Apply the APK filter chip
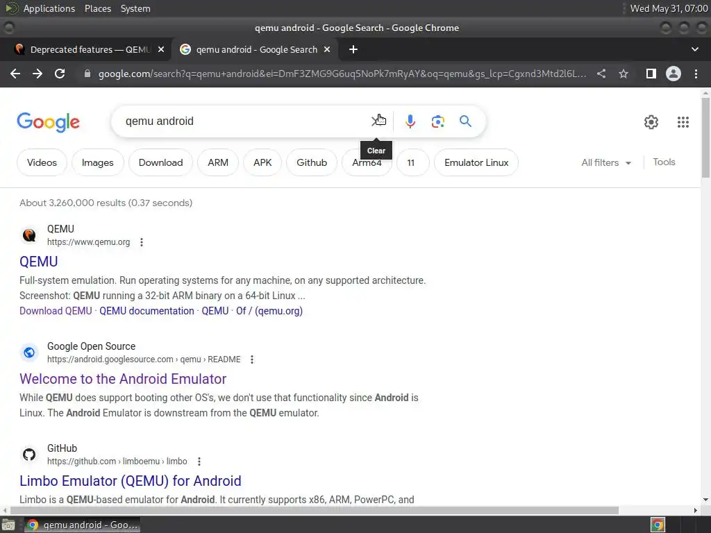The width and height of the screenshot is (711, 533). tap(262, 162)
